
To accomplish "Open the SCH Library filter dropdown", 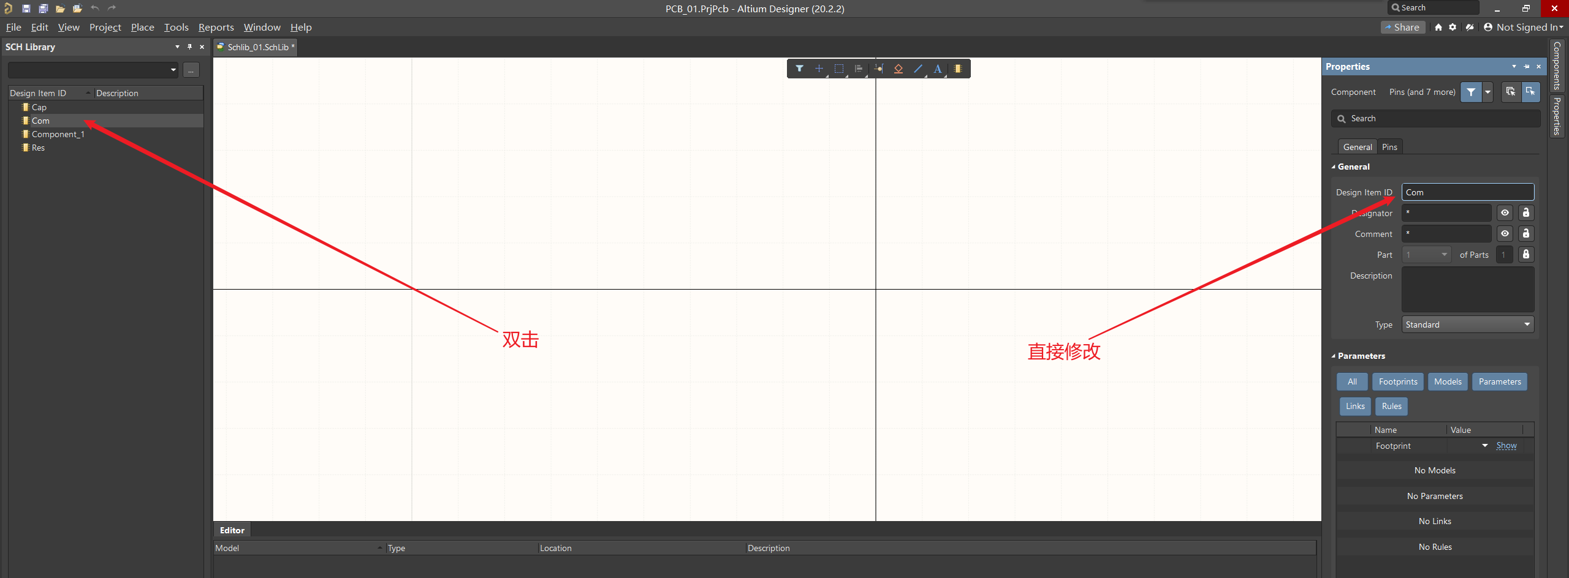I will click(x=173, y=70).
